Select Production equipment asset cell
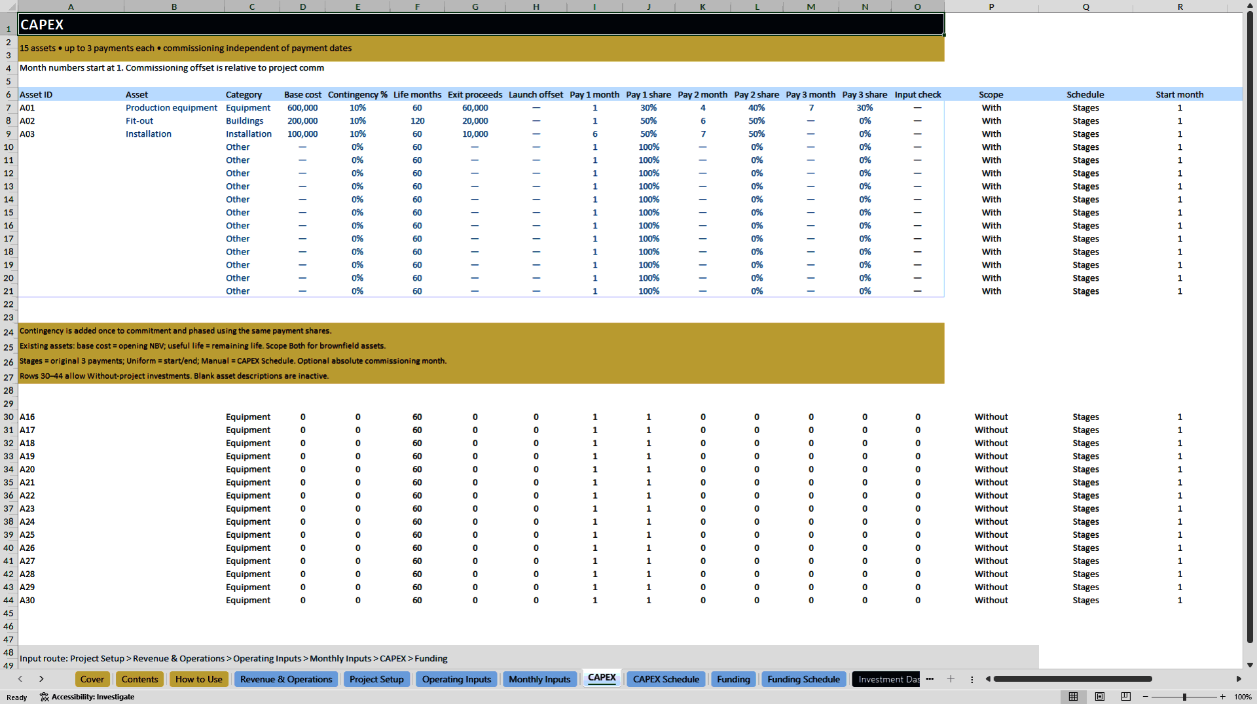The height and width of the screenshot is (704, 1257). click(x=173, y=108)
